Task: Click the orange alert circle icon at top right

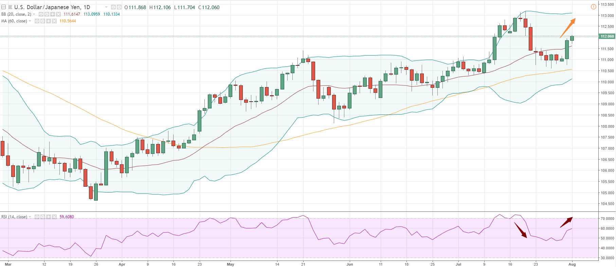Action: (593, 7)
